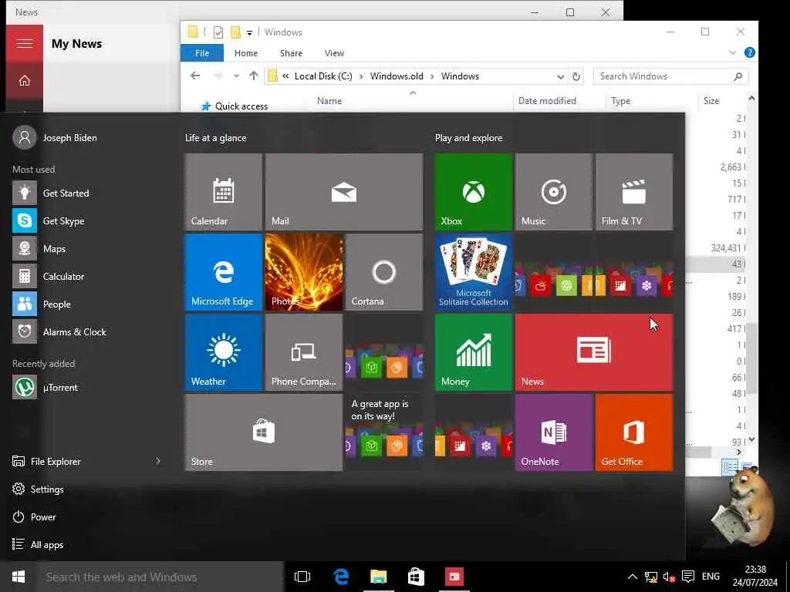Launch the OneNote tile

pyautogui.click(x=553, y=432)
